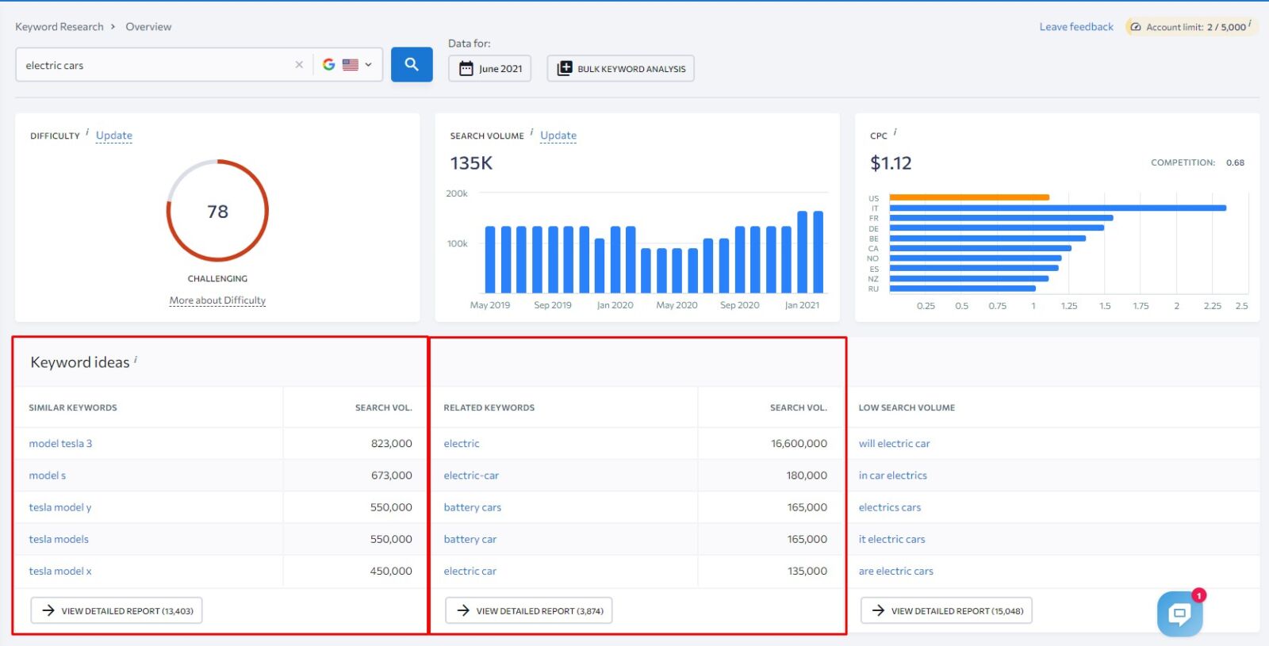This screenshot has height=646, width=1269.
Task: Click the 16,600,000 search volume value
Action: pyautogui.click(x=799, y=444)
